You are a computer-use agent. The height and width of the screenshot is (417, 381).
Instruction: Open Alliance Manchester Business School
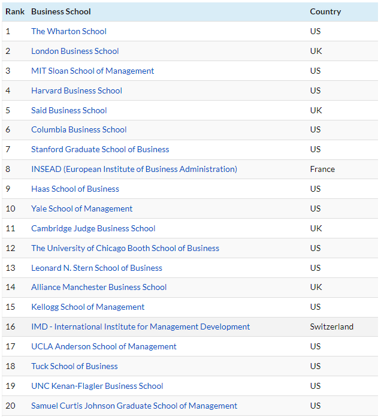(x=99, y=287)
